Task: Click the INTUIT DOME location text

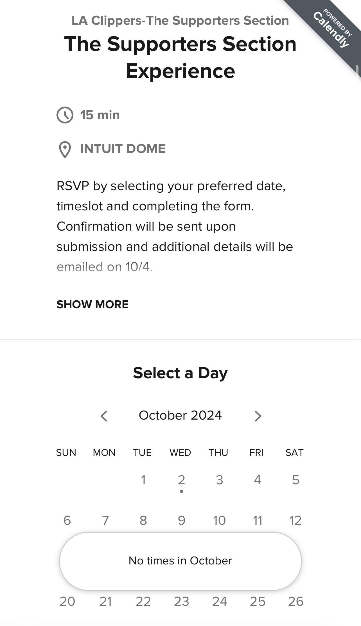Action: [x=123, y=149]
